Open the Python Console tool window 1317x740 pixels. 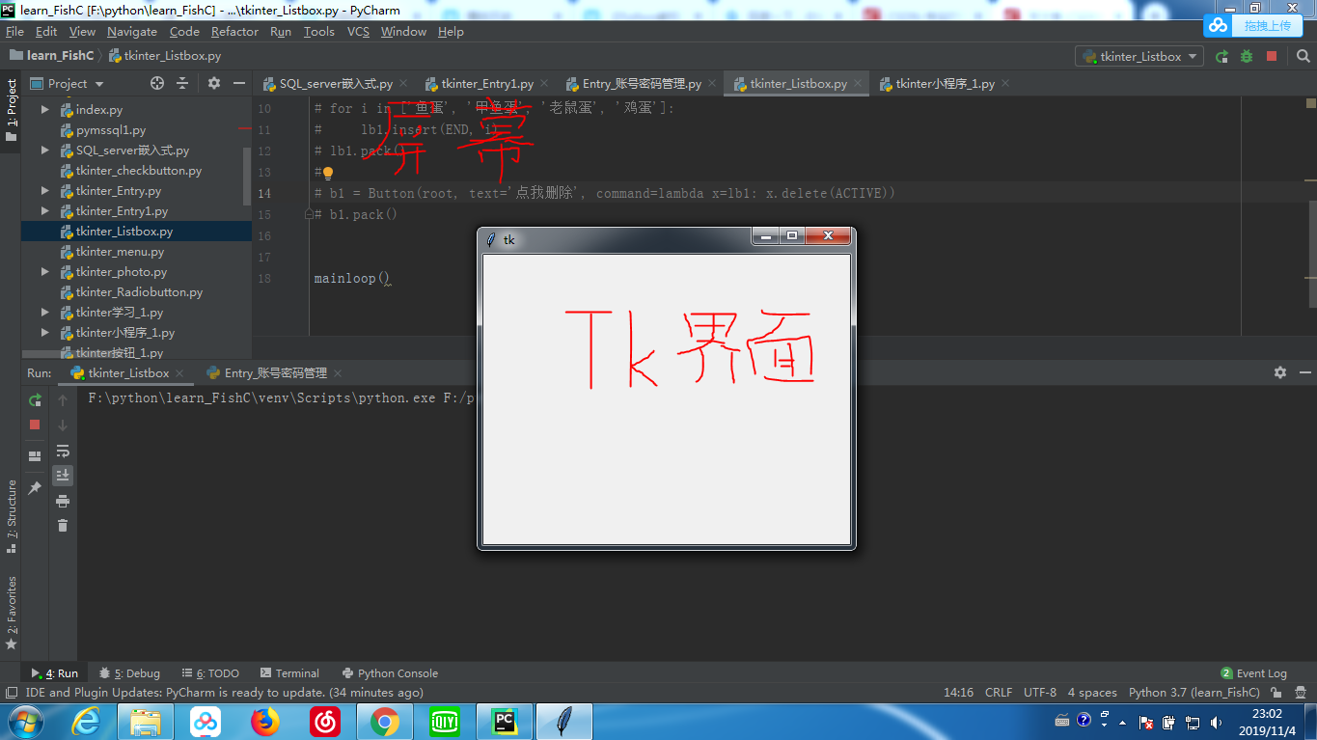click(390, 673)
